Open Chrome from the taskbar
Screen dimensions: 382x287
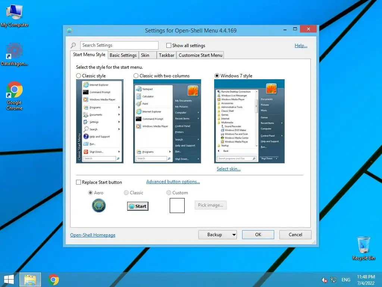coord(53,280)
